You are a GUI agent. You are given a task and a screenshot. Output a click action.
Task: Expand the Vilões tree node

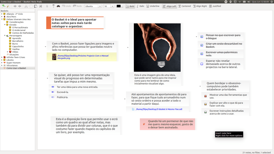(7, 52)
